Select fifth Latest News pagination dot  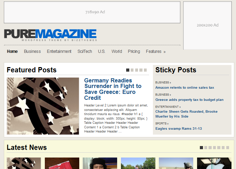click(219, 147)
